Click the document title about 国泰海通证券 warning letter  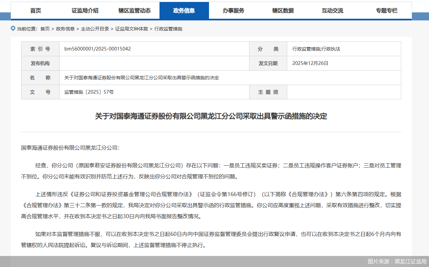[211, 116]
